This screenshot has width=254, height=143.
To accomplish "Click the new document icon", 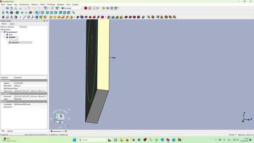I will click(x=3, y=8).
